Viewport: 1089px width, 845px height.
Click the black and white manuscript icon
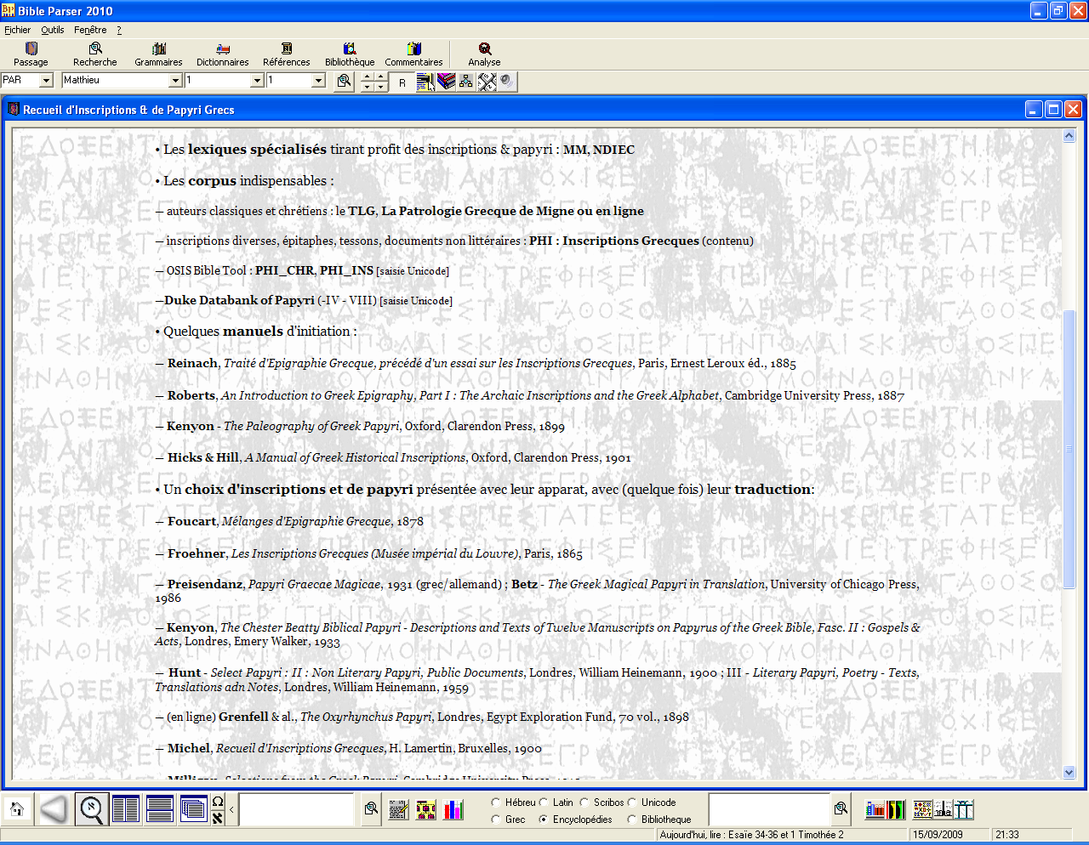pos(943,809)
